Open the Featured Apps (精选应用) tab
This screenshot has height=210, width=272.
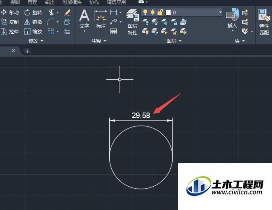point(116,2)
